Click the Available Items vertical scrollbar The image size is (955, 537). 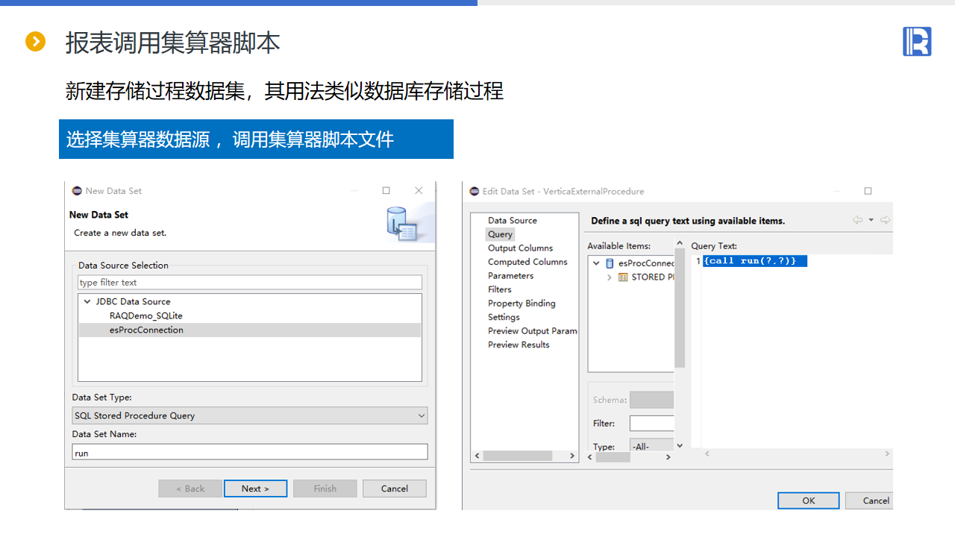point(680,308)
